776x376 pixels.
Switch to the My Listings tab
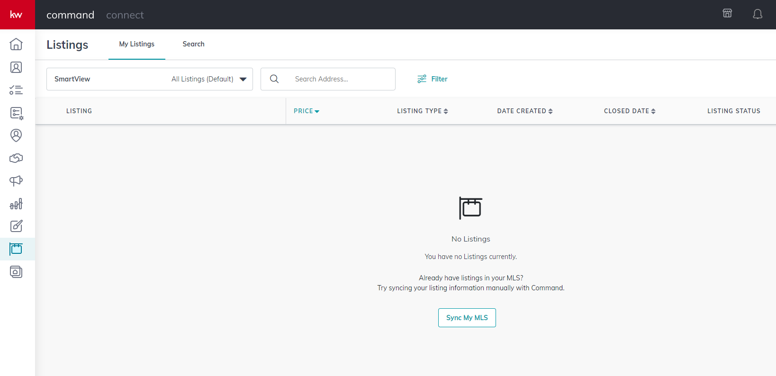click(x=137, y=44)
